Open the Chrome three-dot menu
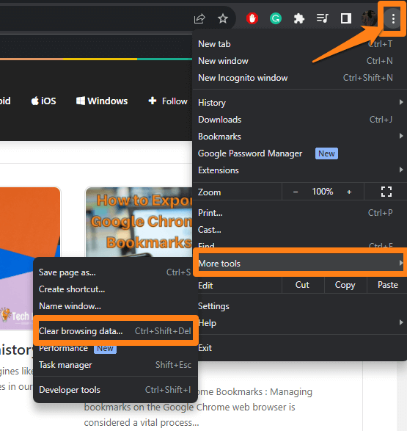The height and width of the screenshot is (431, 407). click(393, 18)
